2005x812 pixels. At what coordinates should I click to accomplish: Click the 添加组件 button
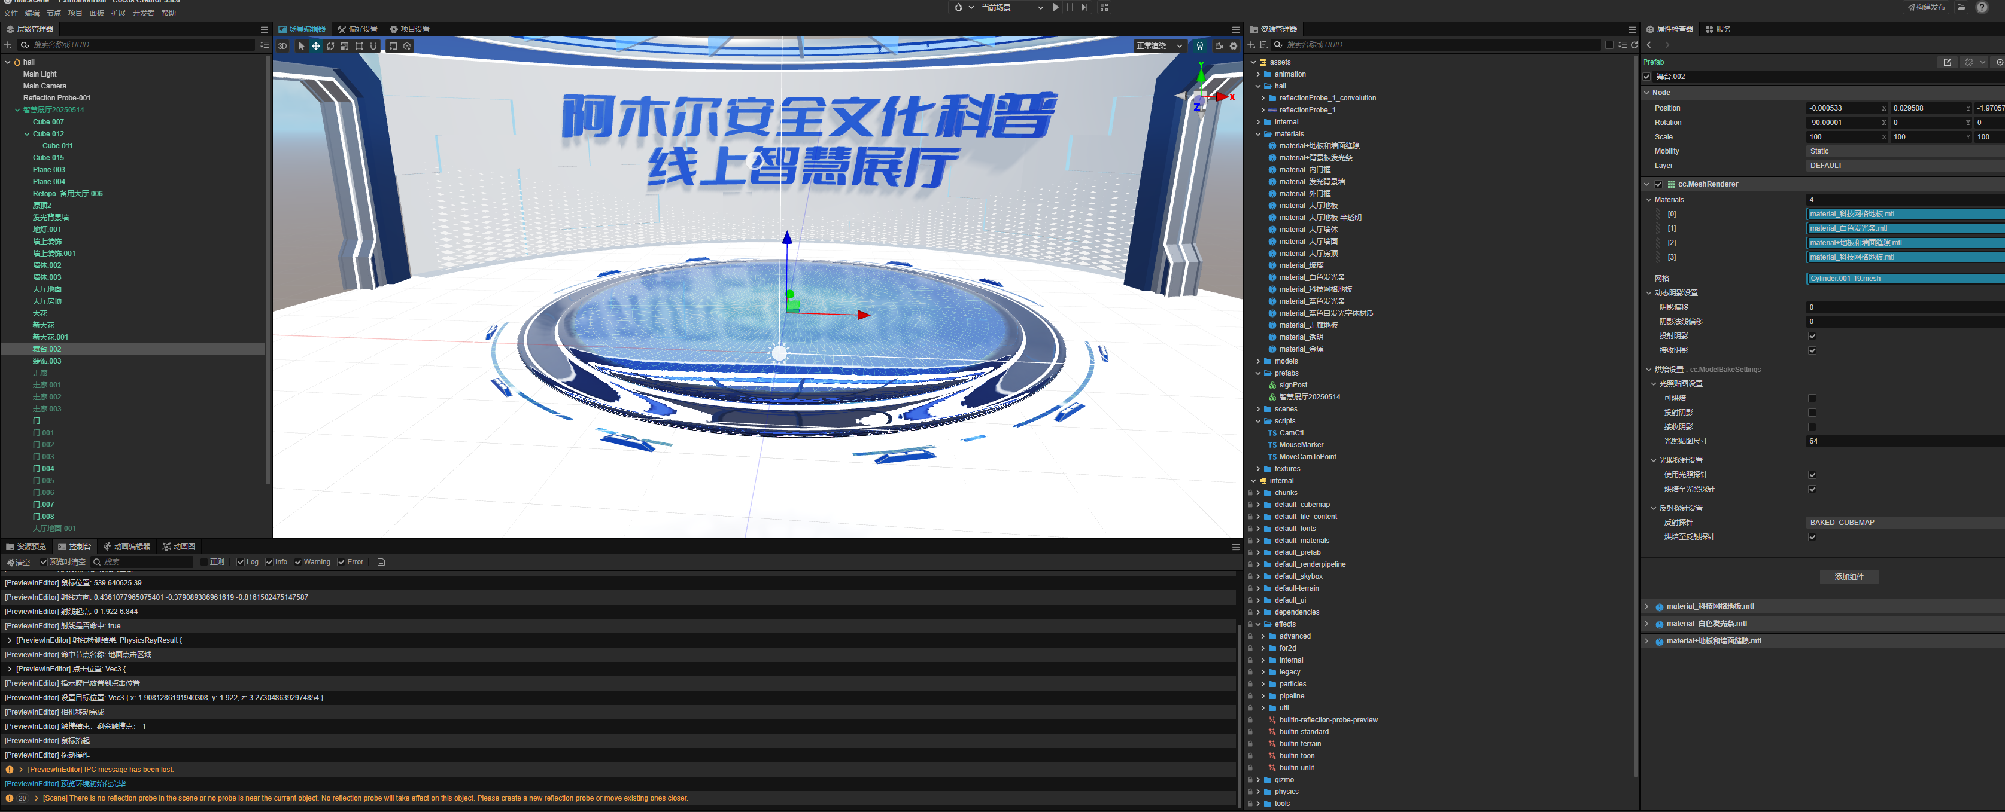tap(1849, 577)
